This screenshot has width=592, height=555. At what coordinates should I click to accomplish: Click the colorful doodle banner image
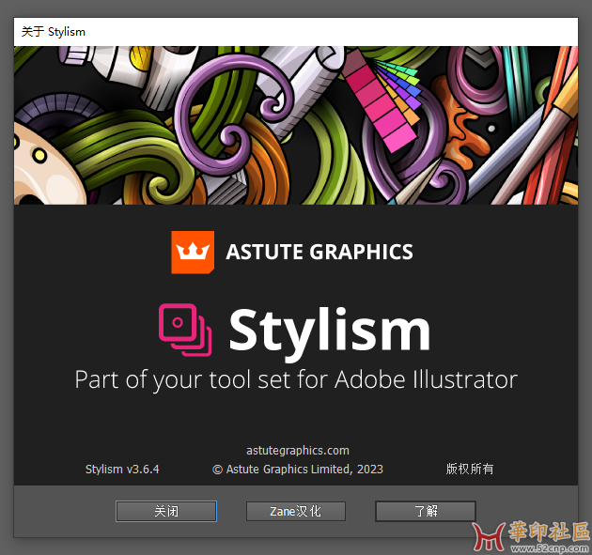click(x=296, y=125)
